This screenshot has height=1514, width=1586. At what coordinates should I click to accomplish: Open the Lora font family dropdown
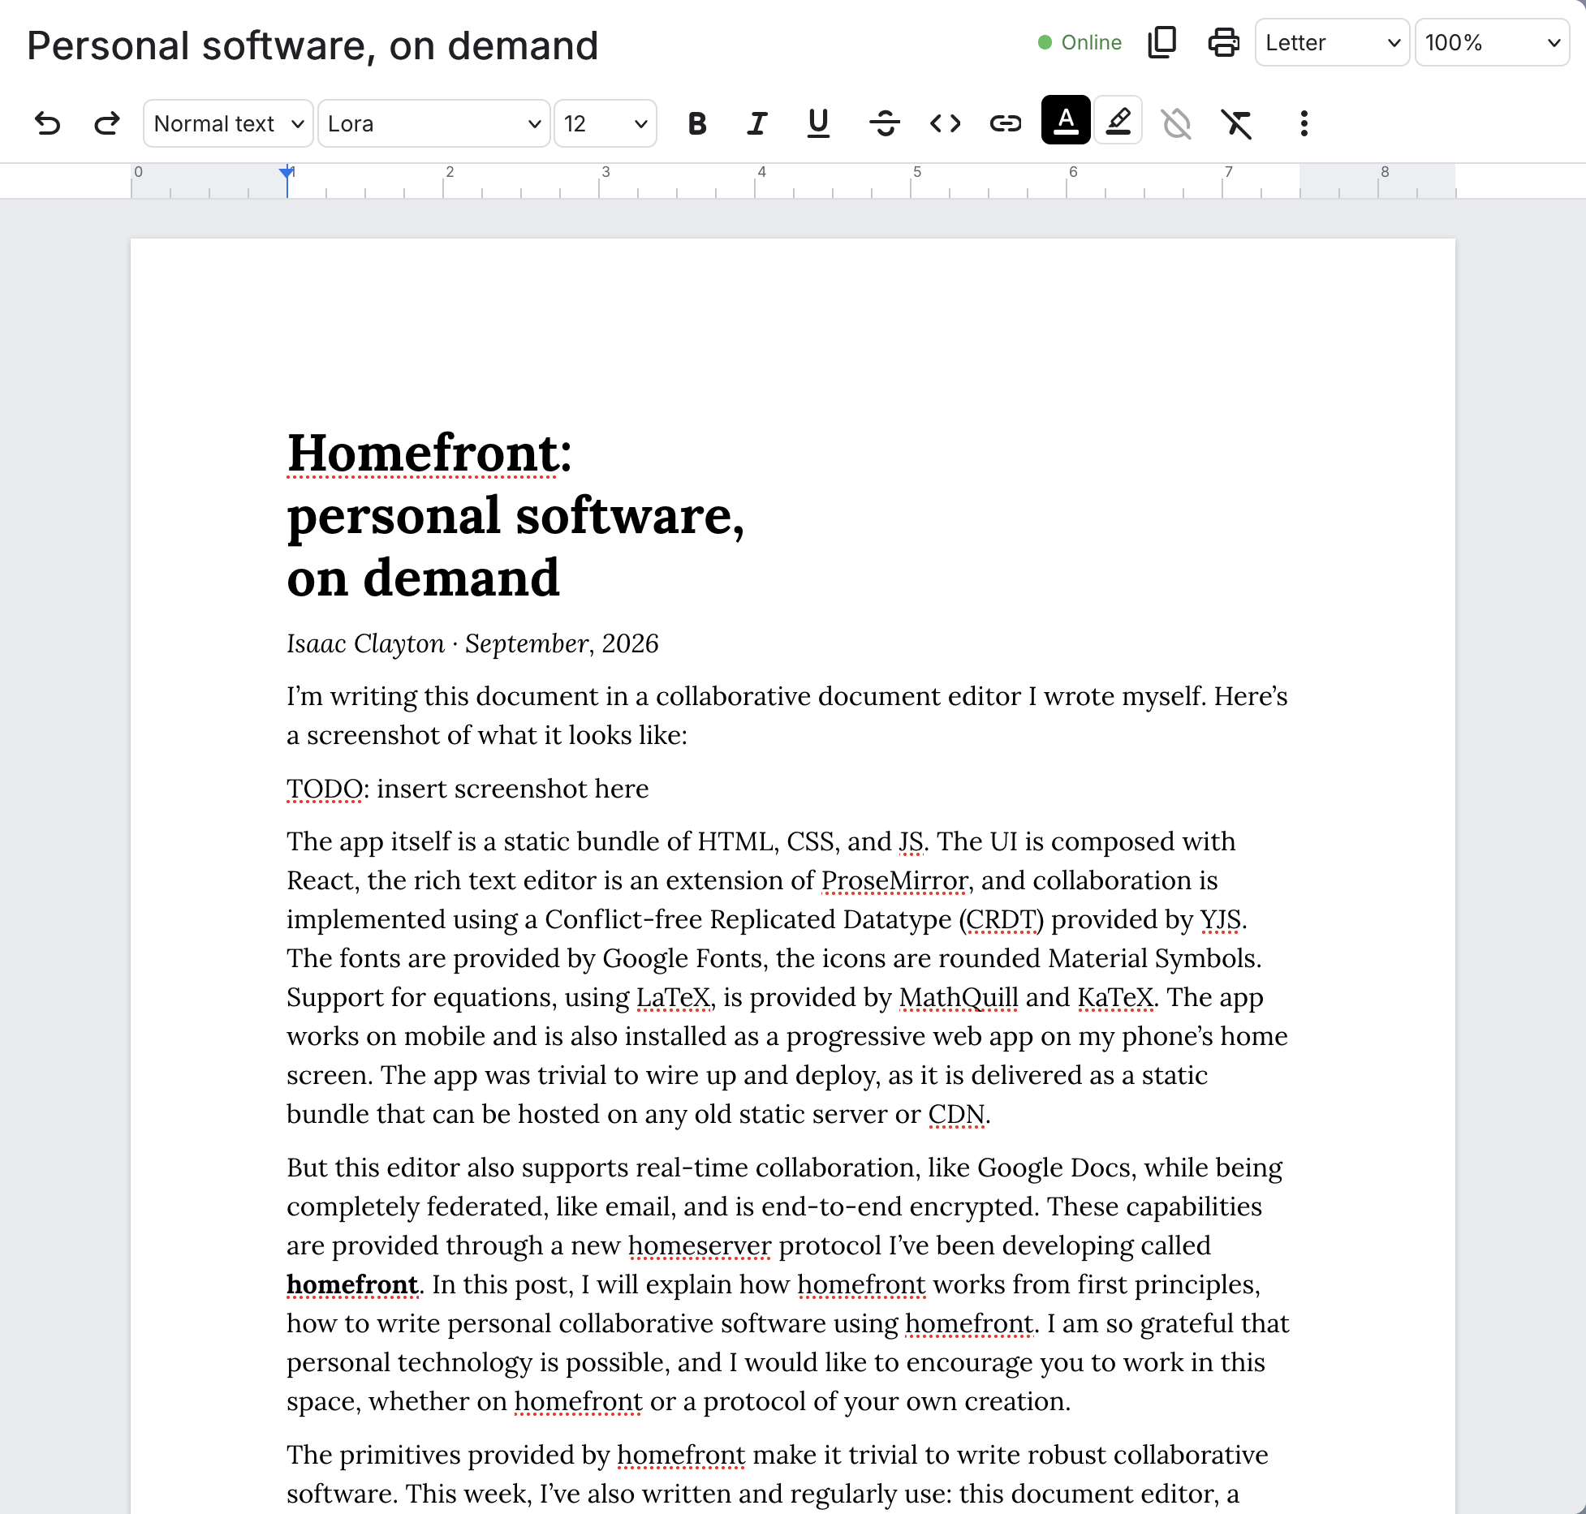click(x=434, y=123)
